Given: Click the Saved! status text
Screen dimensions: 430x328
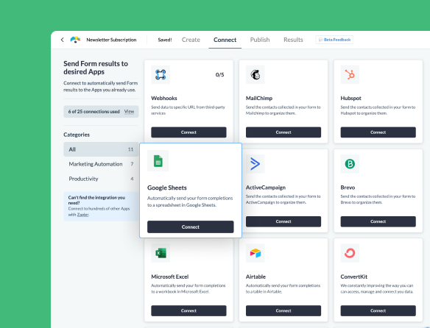Looking at the screenshot, I should 165,40.
